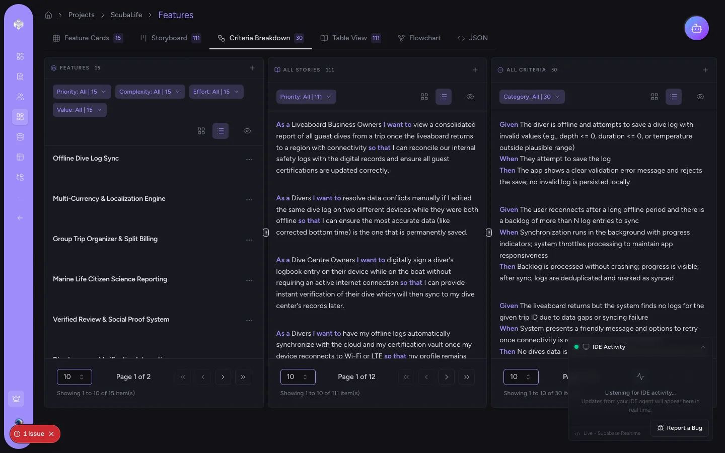Open the Table View tab
This screenshot has height=453, width=725.
pyautogui.click(x=349, y=38)
